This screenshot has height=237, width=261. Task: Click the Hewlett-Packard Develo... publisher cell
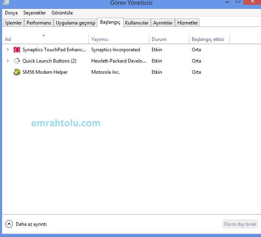[x=119, y=61]
